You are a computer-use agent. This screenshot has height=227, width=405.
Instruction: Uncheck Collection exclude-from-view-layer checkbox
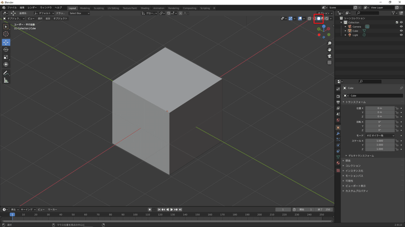point(397,22)
